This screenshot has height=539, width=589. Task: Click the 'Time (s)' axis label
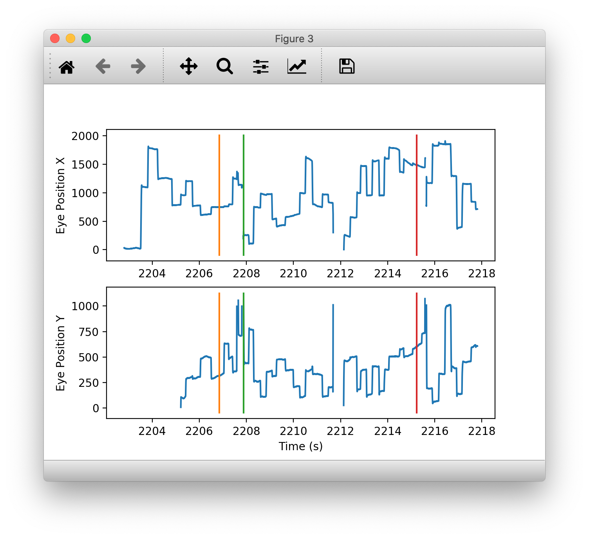[x=300, y=446]
